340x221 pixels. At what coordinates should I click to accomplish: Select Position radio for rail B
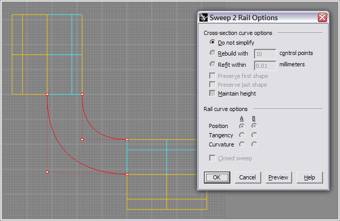[x=254, y=126]
